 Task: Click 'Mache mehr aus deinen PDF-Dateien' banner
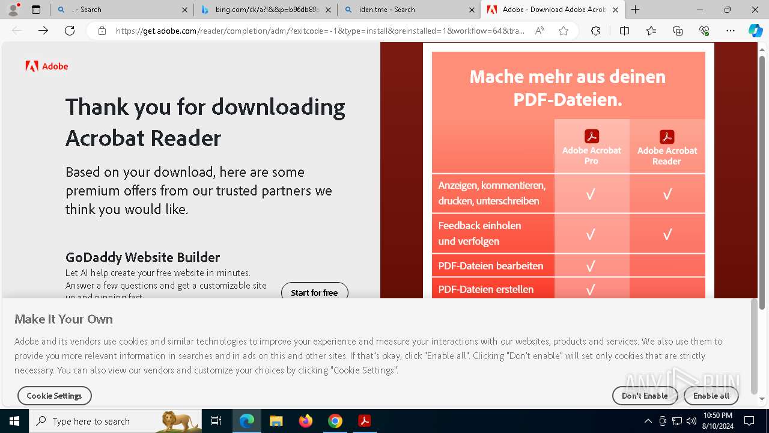(x=568, y=88)
